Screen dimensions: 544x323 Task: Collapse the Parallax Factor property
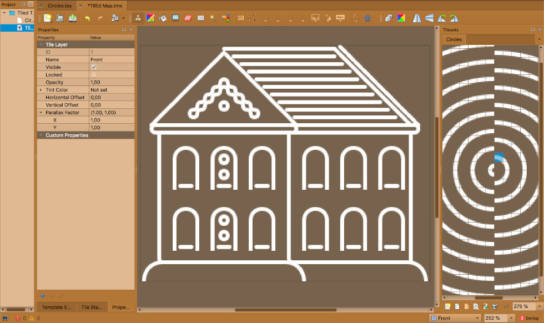(x=42, y=112)
